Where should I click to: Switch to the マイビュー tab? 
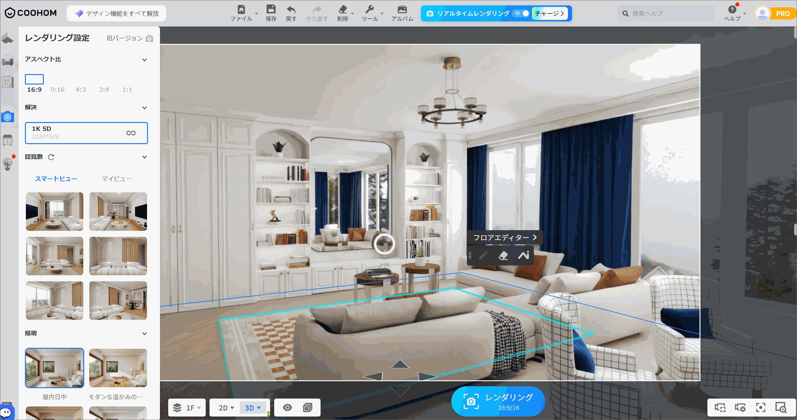click(116, 179)
